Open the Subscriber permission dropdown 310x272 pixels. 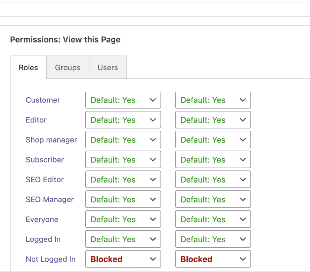coord(123,160)
